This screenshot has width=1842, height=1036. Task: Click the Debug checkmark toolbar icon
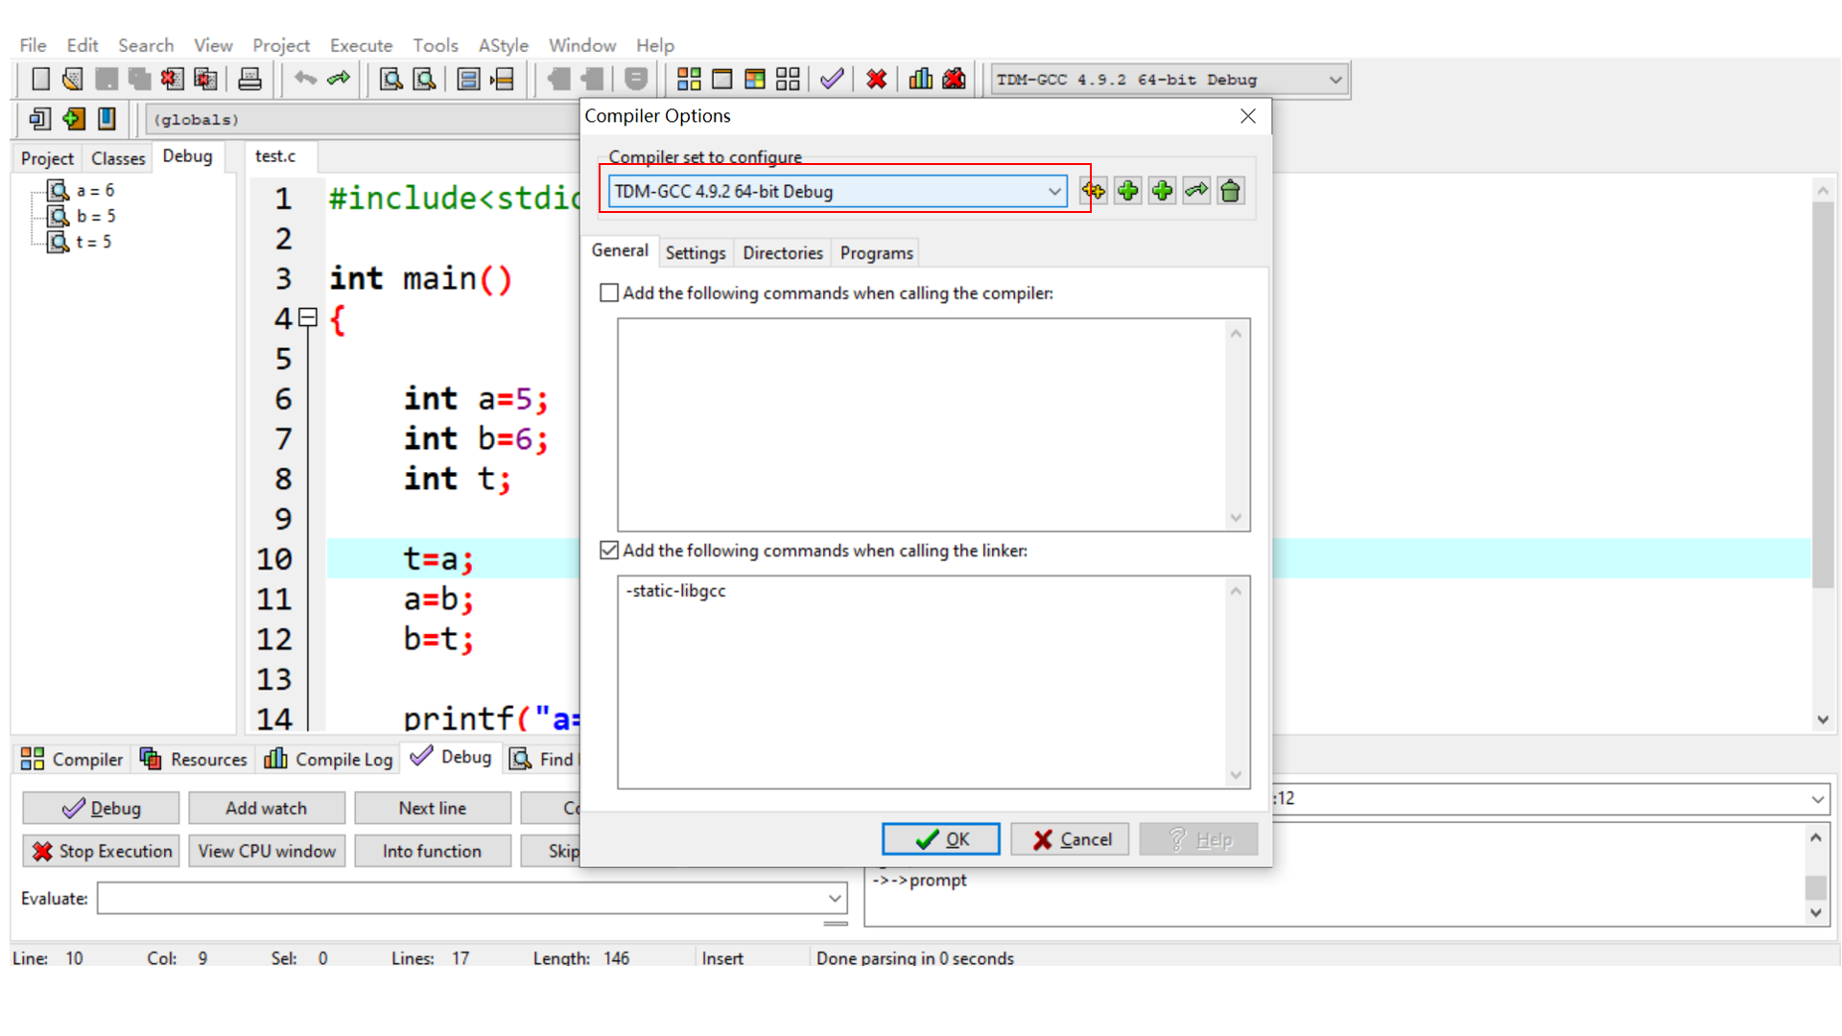pyautogui.click(x=832, y=80)
